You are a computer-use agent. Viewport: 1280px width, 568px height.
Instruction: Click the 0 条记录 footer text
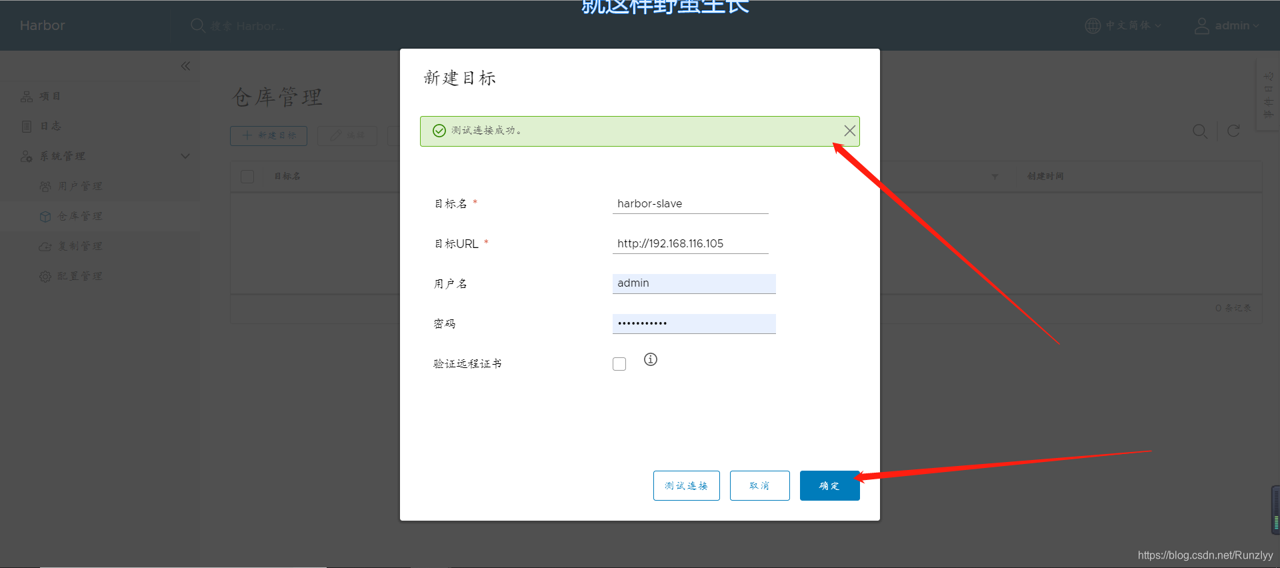[x=1233, y=308]
